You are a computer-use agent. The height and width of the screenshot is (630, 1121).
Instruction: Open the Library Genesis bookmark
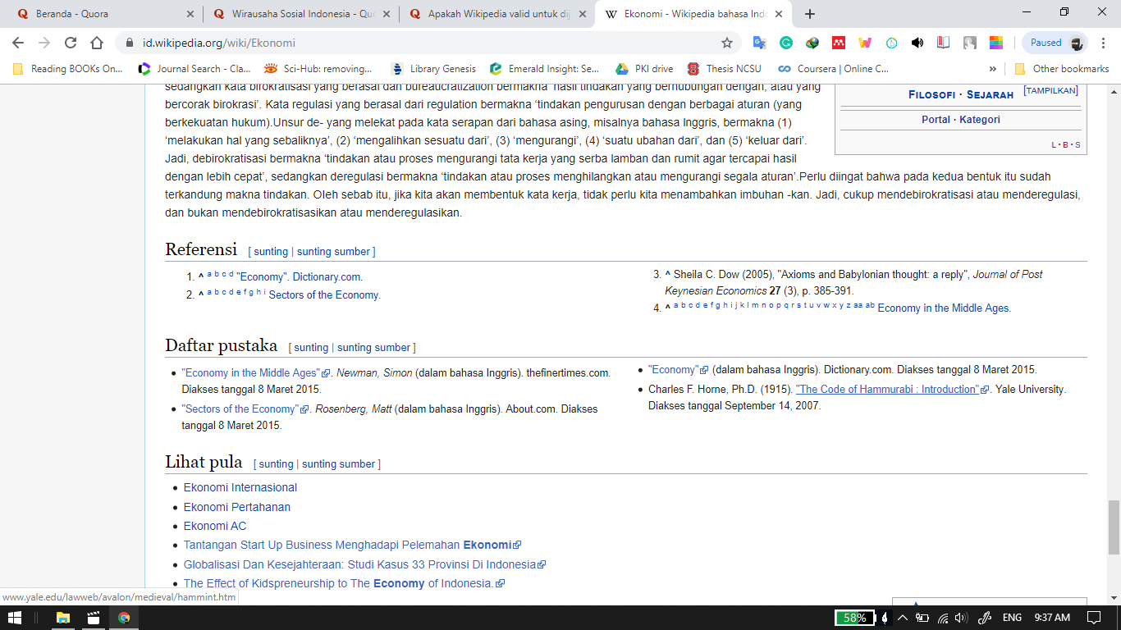(x=433, y=69)
